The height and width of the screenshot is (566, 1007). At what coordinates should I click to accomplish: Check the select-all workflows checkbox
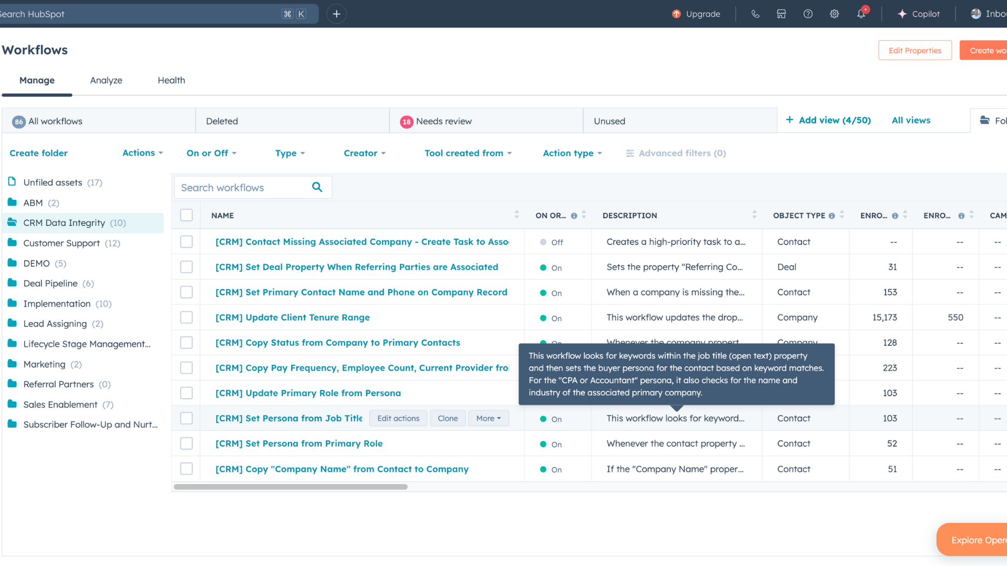click(x=186, y=215)
